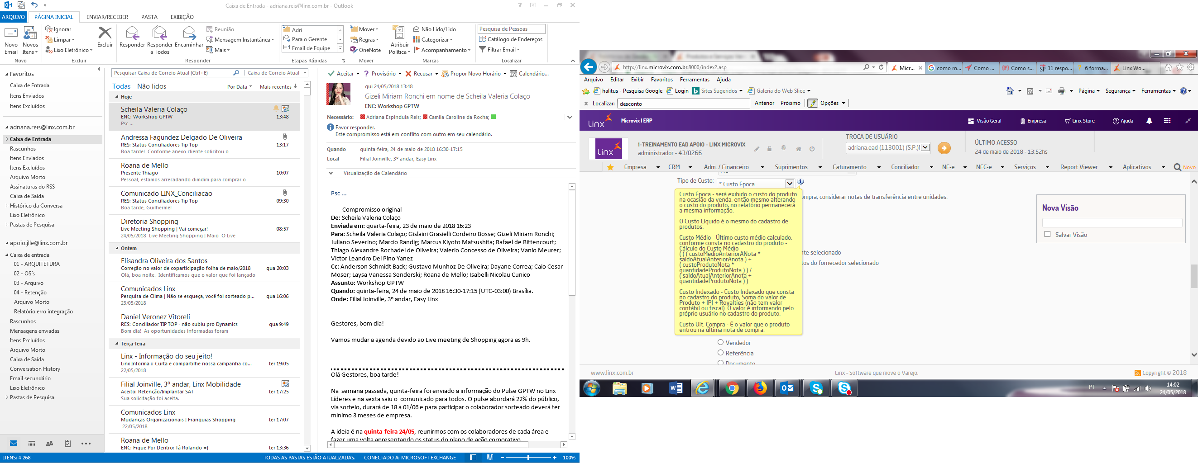Switch to ENVIAR/RECEBER ribbon tab
This screenshot has height=463, width=1198.
(x=107, y=17)
